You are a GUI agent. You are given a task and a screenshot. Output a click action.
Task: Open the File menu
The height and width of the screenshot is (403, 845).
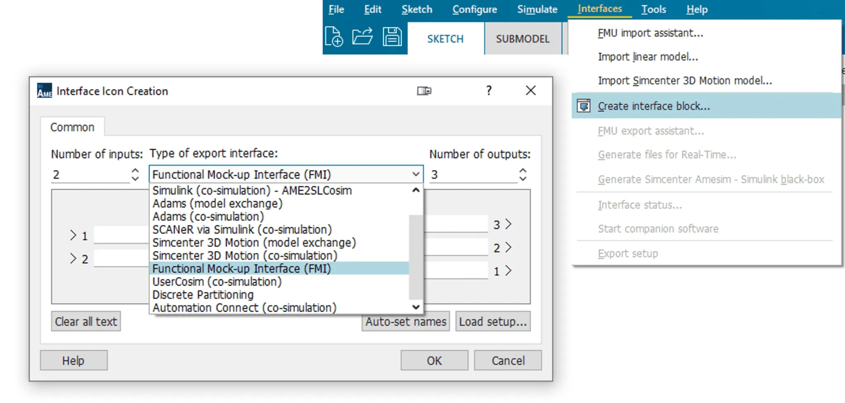click(x=336, y=9)
